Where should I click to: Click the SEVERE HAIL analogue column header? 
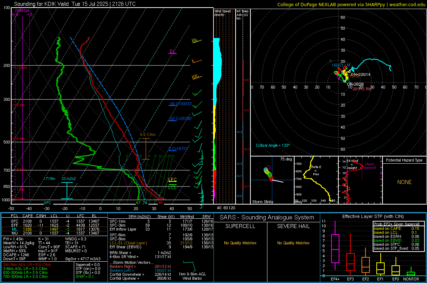(293, 226)
